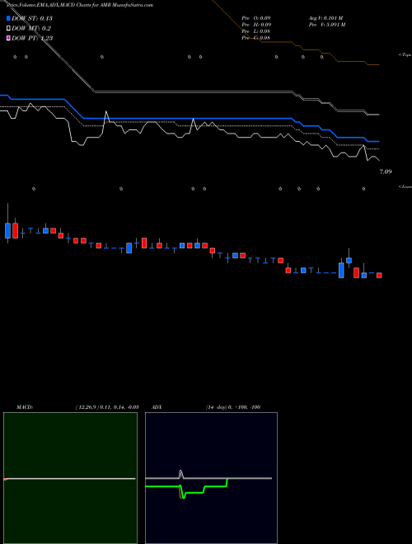
Task: Click MACD parameters '(12,26,9) 0.11, 0.14, -0.03'
Action: point(107,407)
